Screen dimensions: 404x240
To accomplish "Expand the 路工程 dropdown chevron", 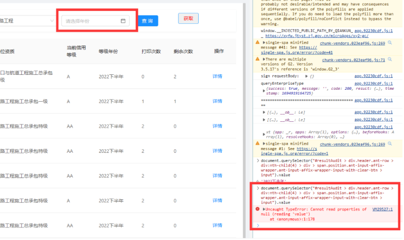I will (x=52, y=21).
